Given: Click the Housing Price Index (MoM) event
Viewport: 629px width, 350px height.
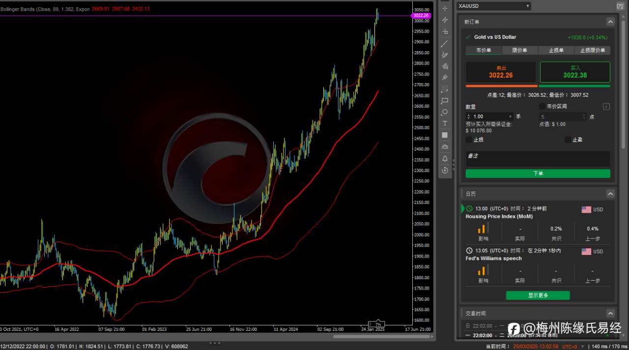Looking at the screenshot, I should coord(499,216).
